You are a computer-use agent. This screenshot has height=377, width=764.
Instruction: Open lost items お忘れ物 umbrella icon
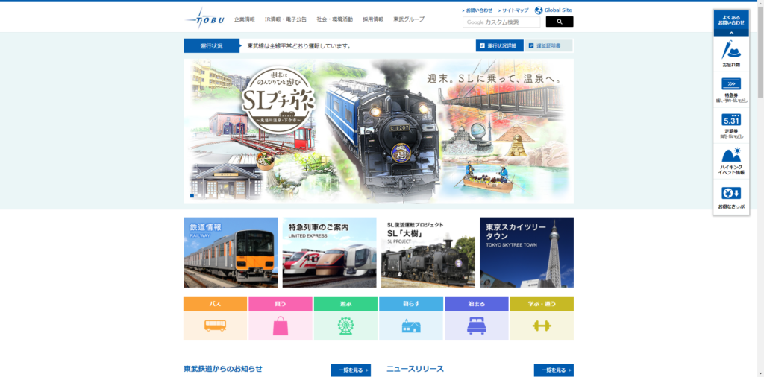click(x=731, y=52)
